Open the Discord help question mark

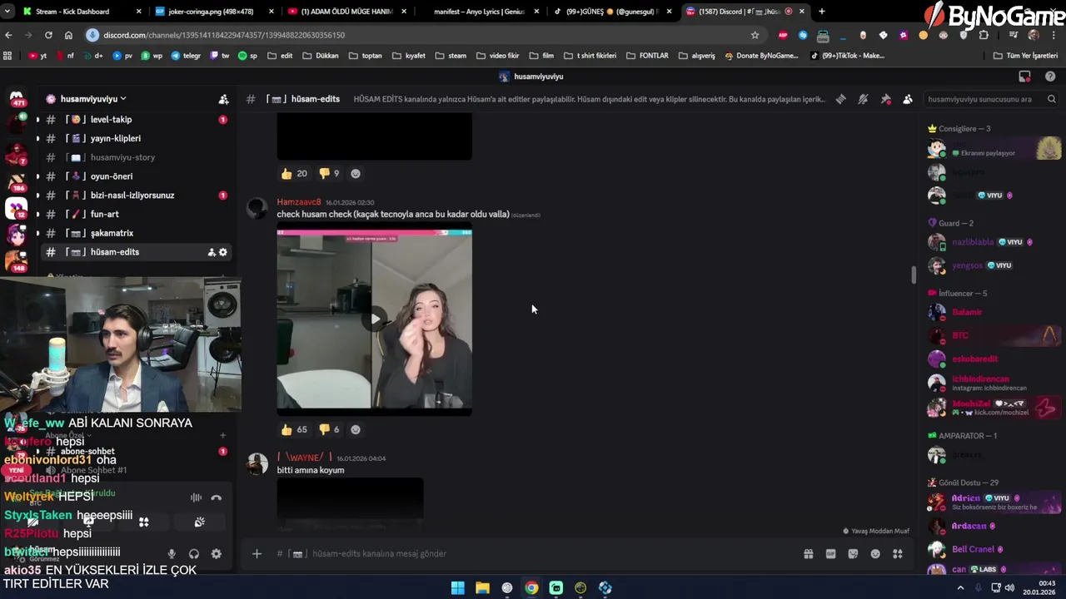[1050, 77]
